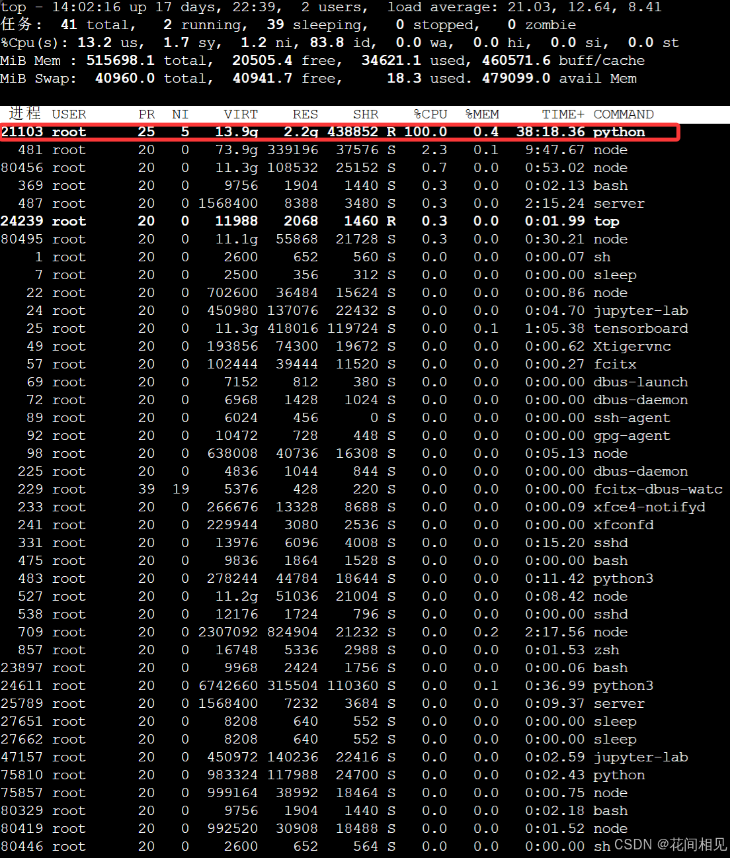
Task: Click PID 23897 bash command
Action: pos(610,667)
